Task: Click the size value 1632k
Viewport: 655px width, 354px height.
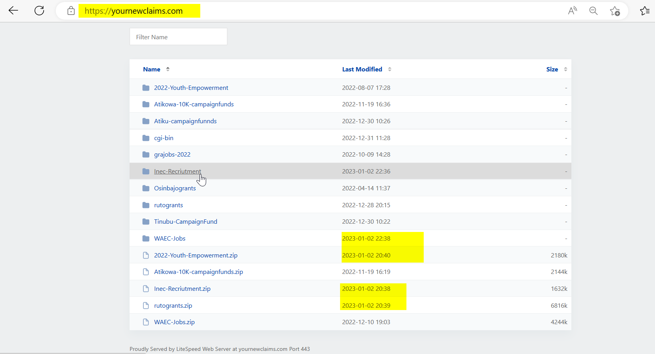Action: click(x=559, y=288)
